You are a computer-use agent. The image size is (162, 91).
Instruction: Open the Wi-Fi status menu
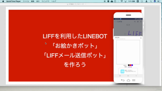click(122, 1)
